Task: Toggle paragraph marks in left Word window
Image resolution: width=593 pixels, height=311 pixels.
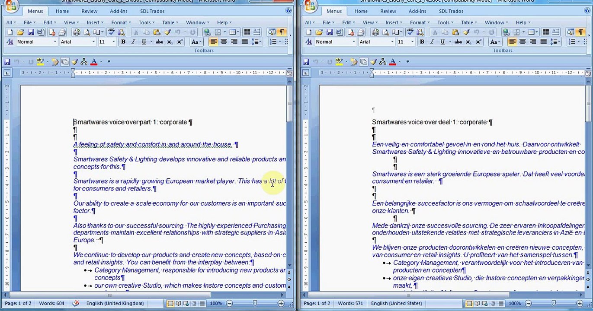Action: coord(282,32)
